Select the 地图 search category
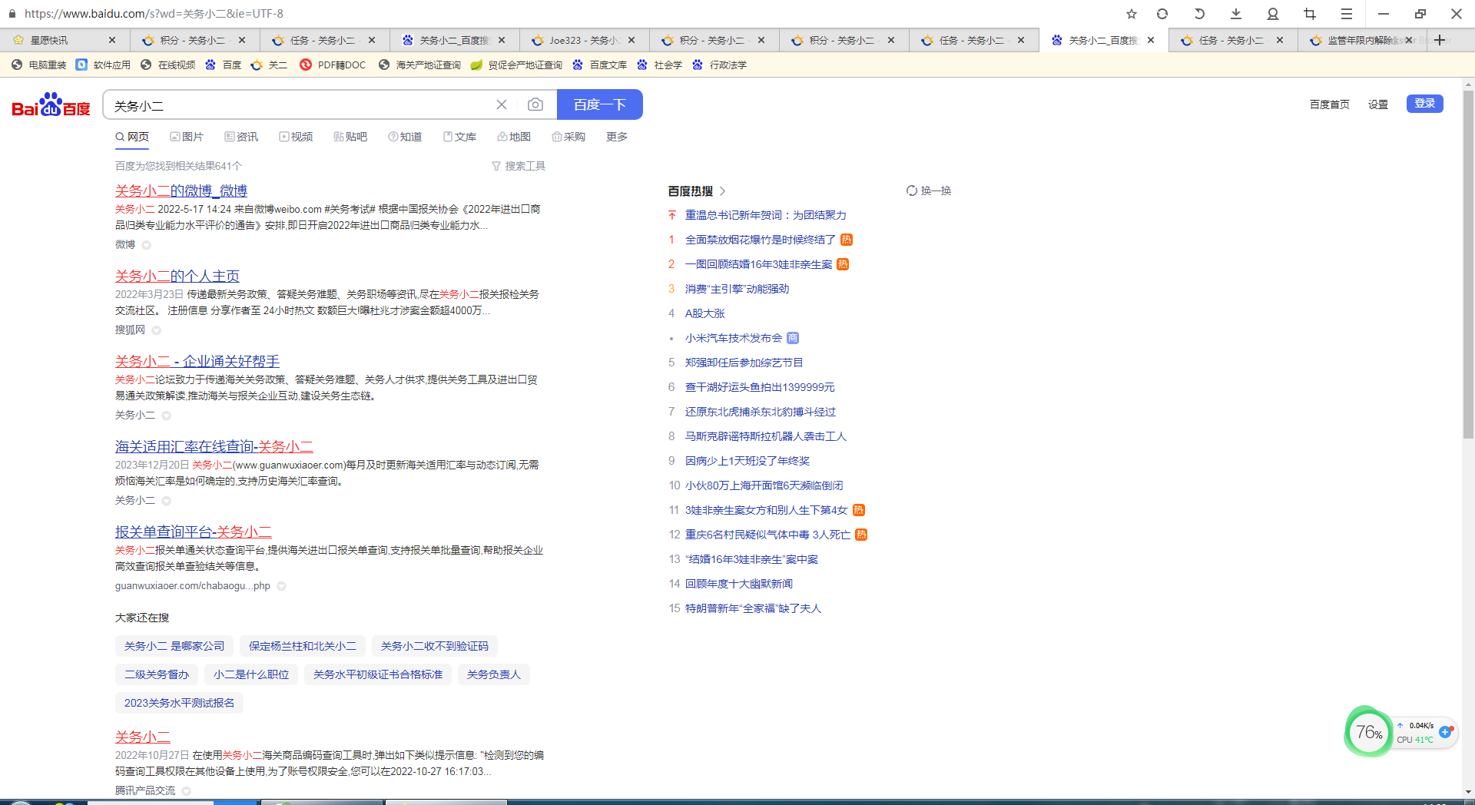Image resolution: width=1475 pixels, height=805 pixels. [x=514, y=137]
